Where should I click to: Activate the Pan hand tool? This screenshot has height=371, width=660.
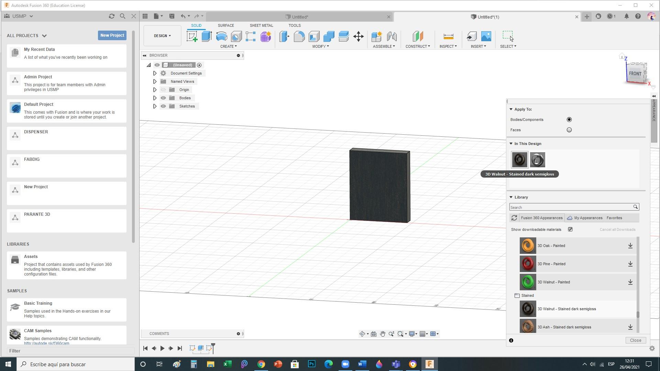pyautogui.click(x=382, y=334)
